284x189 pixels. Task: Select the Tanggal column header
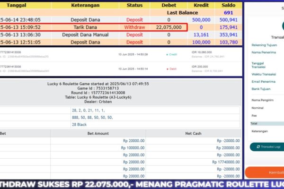click(17, 5)
